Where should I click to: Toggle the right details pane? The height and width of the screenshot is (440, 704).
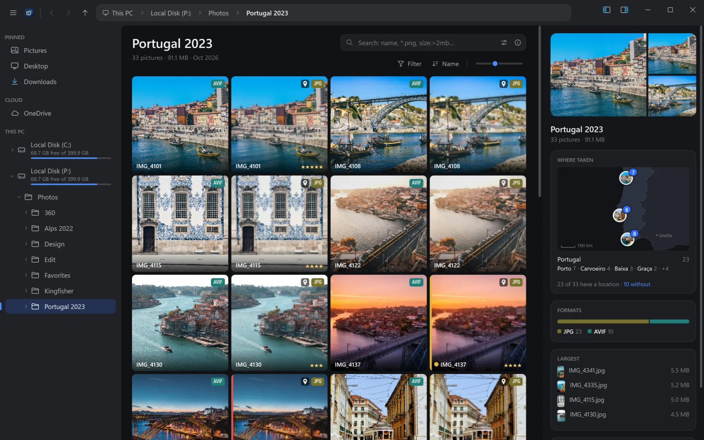pos(624,10)
